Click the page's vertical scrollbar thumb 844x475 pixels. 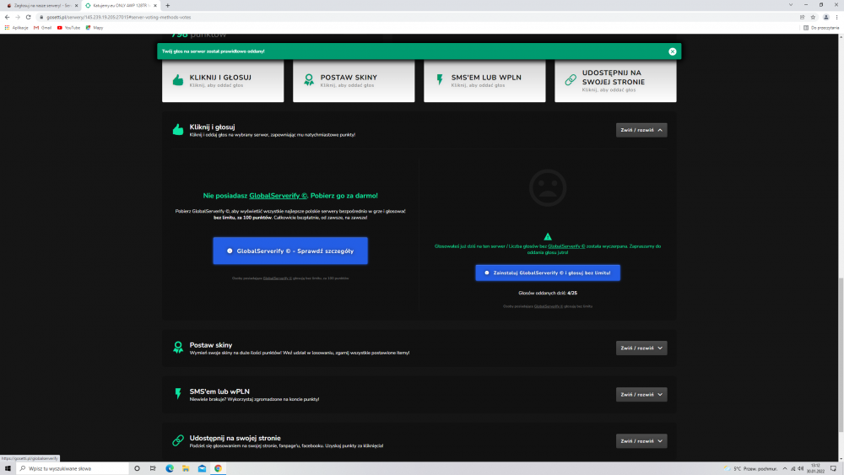(x=841, y=354)
